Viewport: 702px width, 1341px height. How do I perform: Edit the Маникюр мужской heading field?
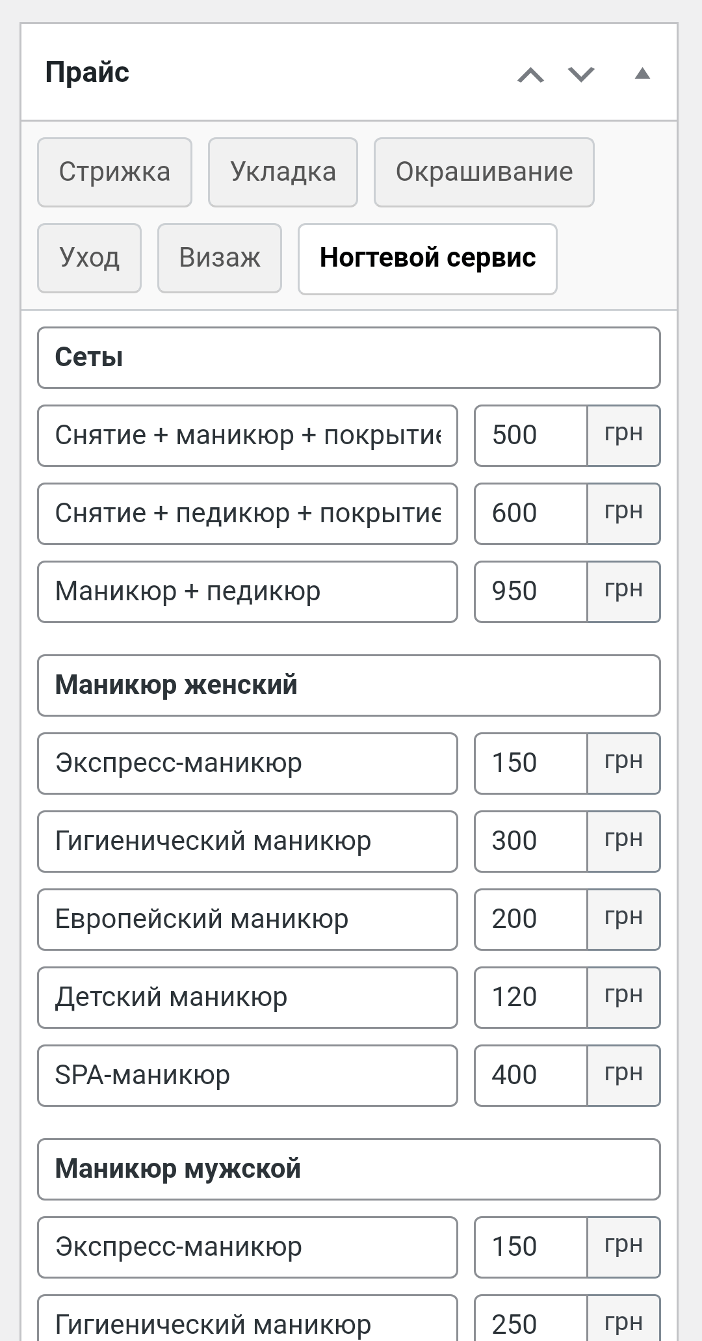click(x=348, y=1169)
